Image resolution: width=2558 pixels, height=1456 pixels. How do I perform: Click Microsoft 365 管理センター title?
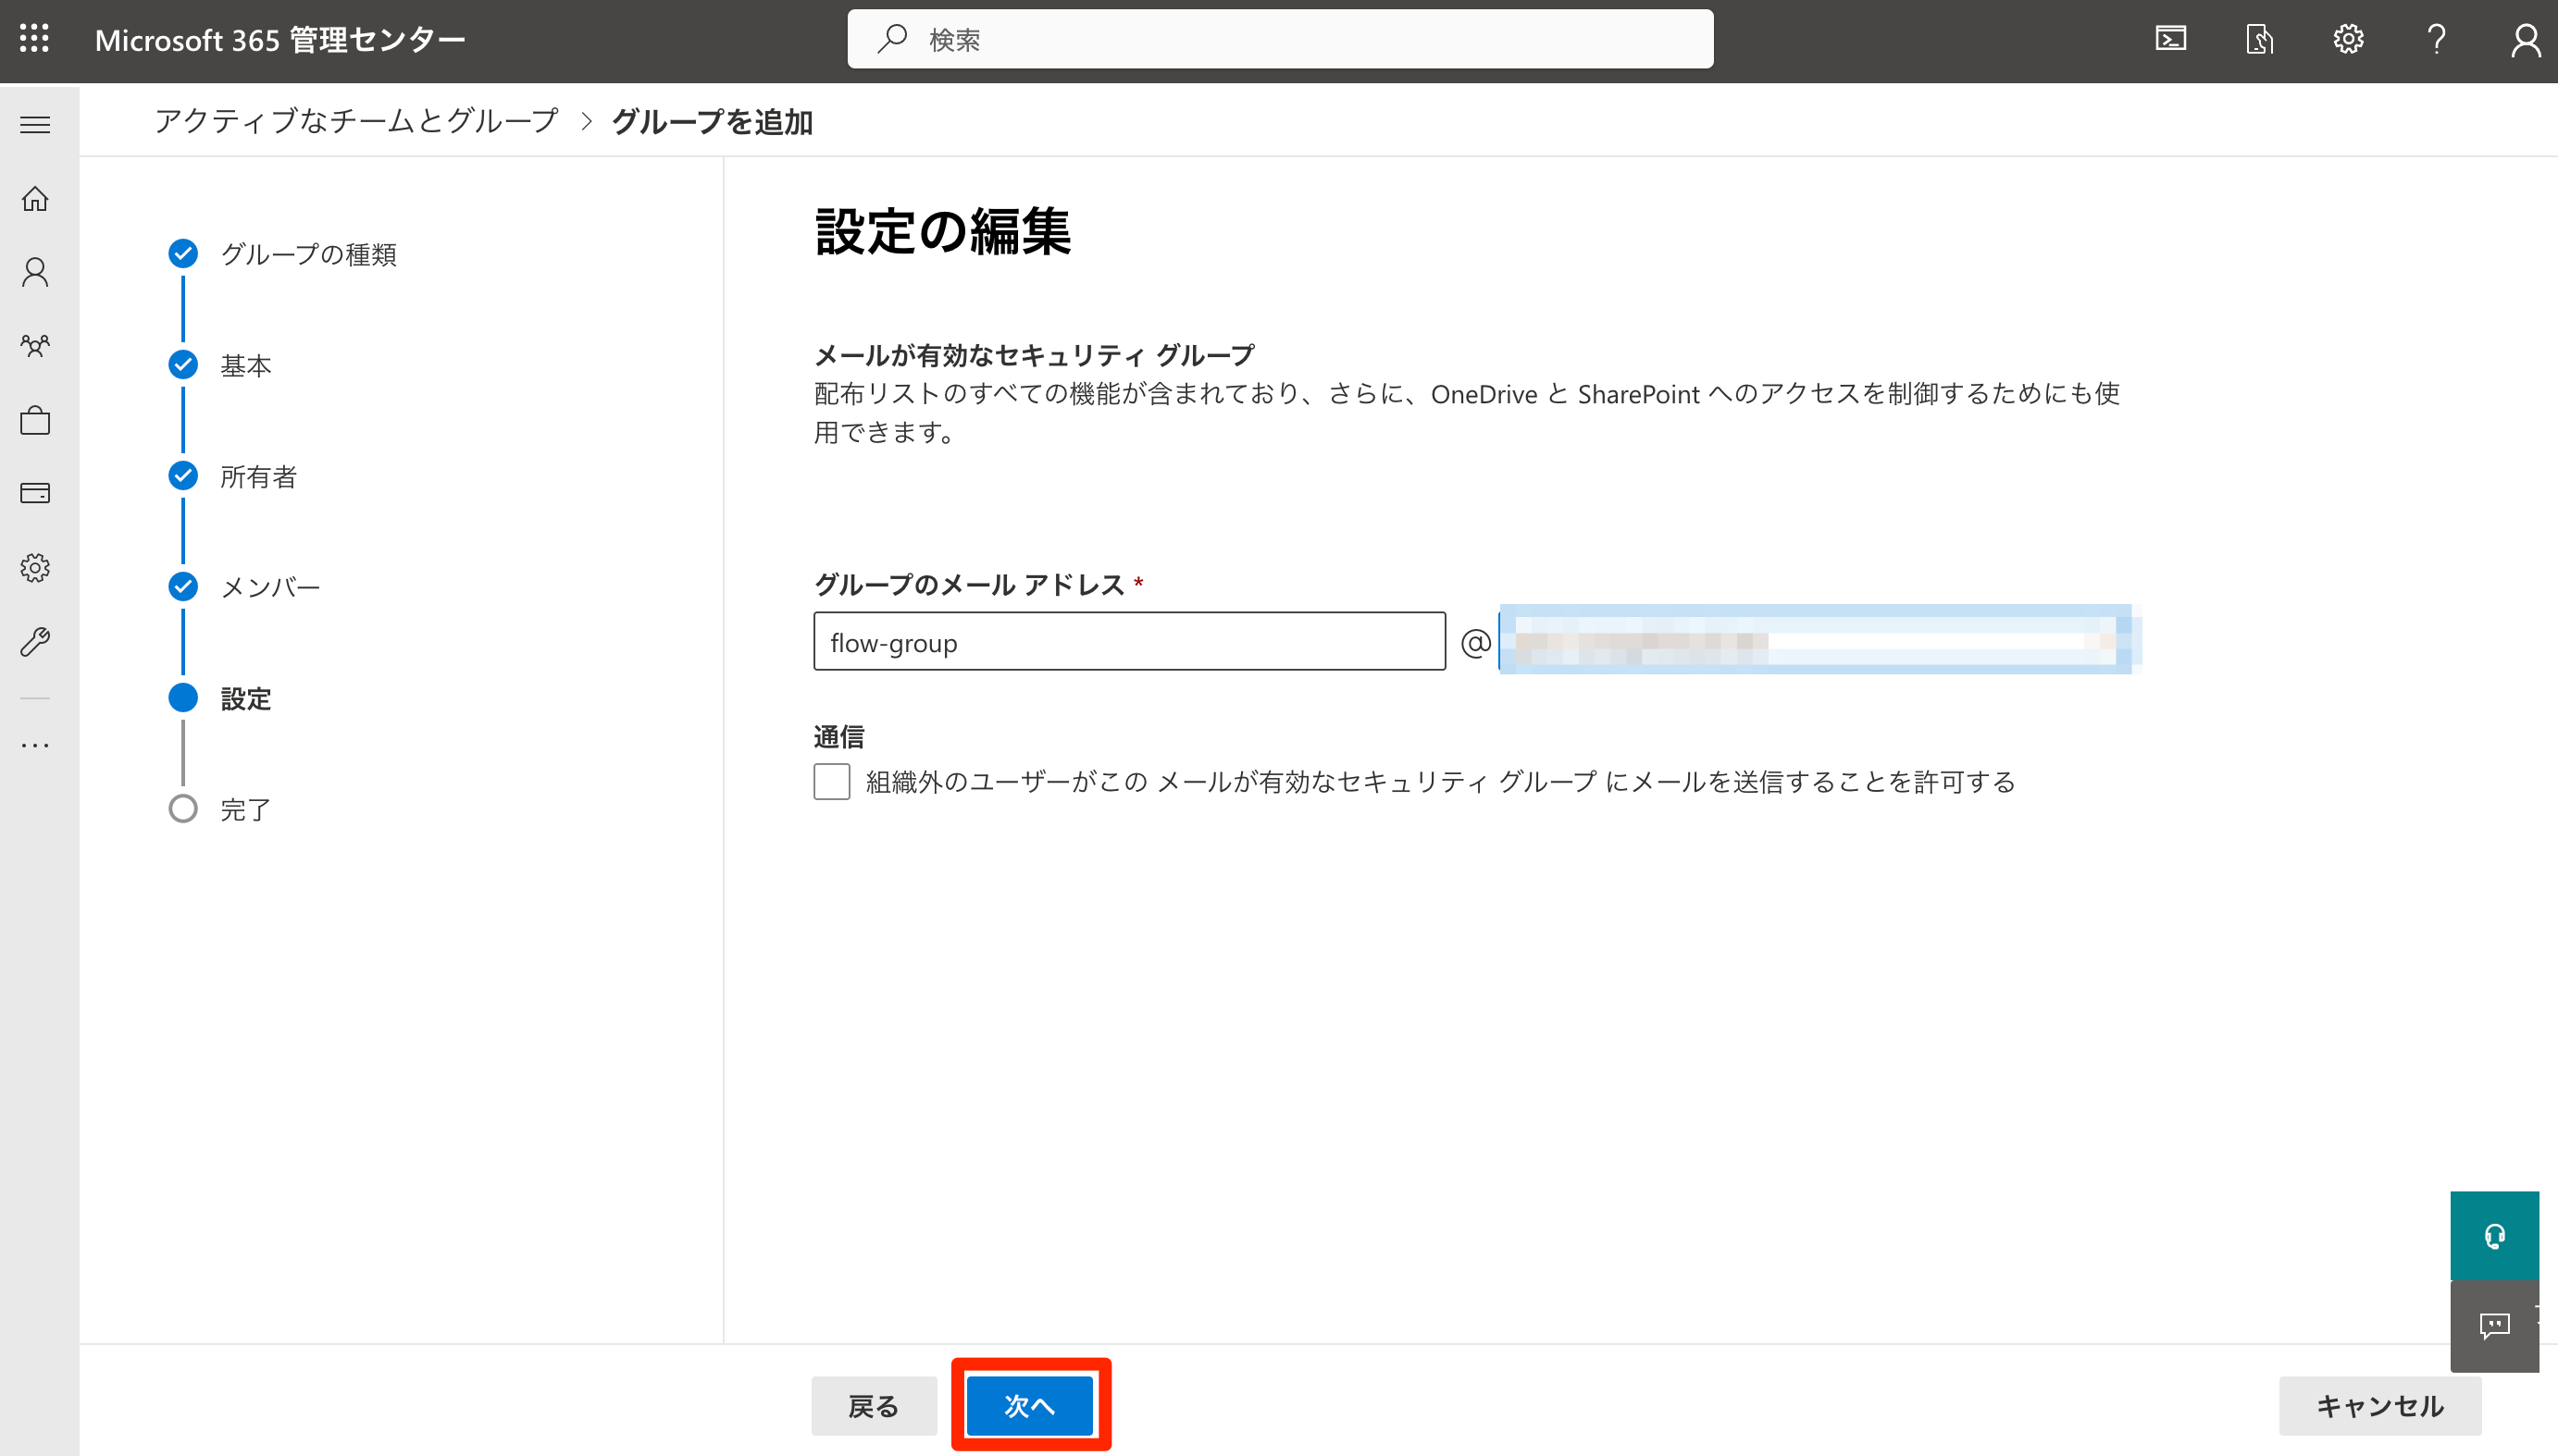click(x=280, y=40)
